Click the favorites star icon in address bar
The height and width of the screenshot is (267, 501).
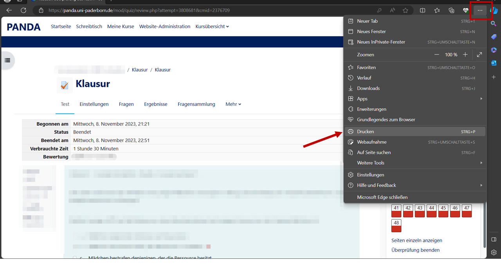(x=405, y=11)
